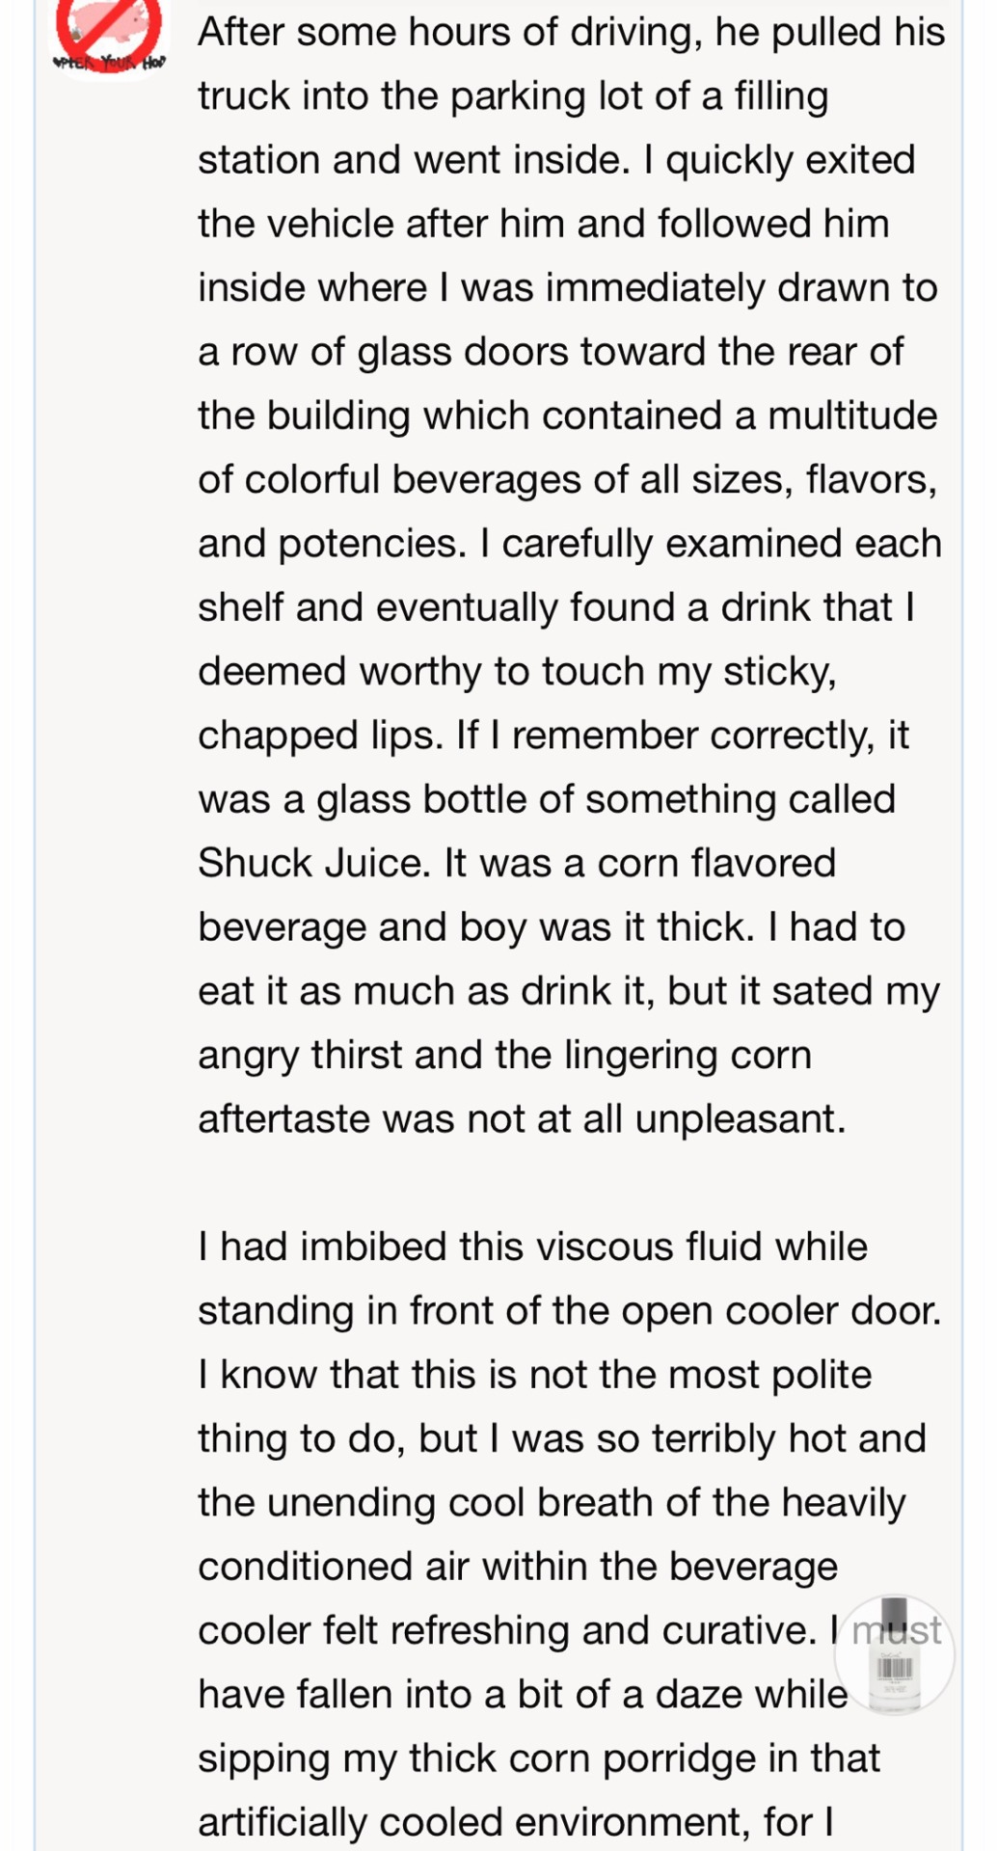Click the words 'Shuck Juice' in the post
Screen dimensions: 997x1851
coord(312,863)
